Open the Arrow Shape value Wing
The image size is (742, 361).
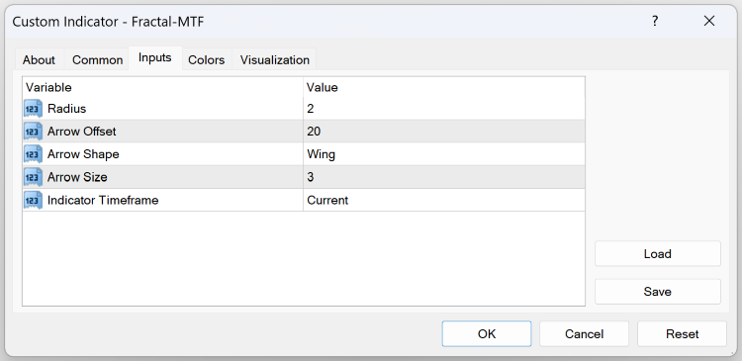pos(444,154)
